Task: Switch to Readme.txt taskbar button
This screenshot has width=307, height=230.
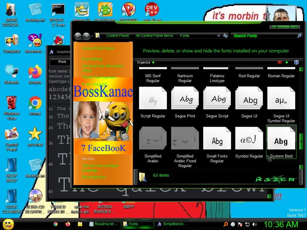Action: 103,224
